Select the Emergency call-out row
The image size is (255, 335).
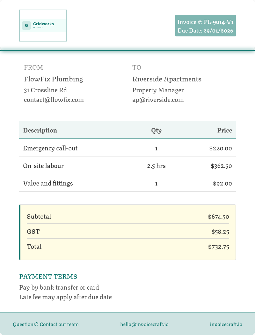click(x=127, y=148)
